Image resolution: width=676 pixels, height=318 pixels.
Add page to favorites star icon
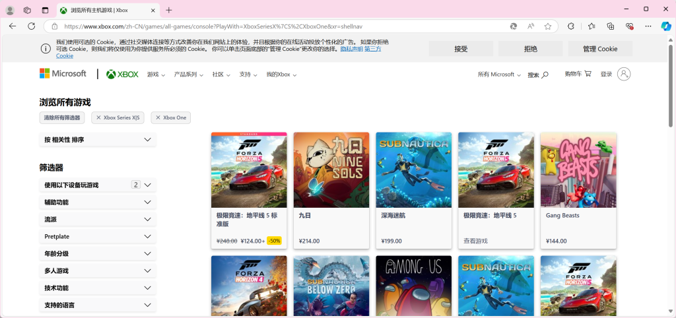pos(547,26)
